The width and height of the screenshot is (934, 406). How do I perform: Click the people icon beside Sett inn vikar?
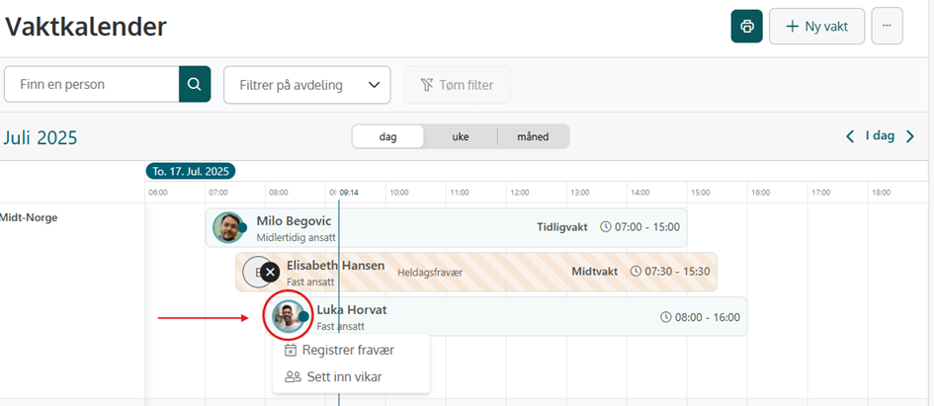click(293, 376)
